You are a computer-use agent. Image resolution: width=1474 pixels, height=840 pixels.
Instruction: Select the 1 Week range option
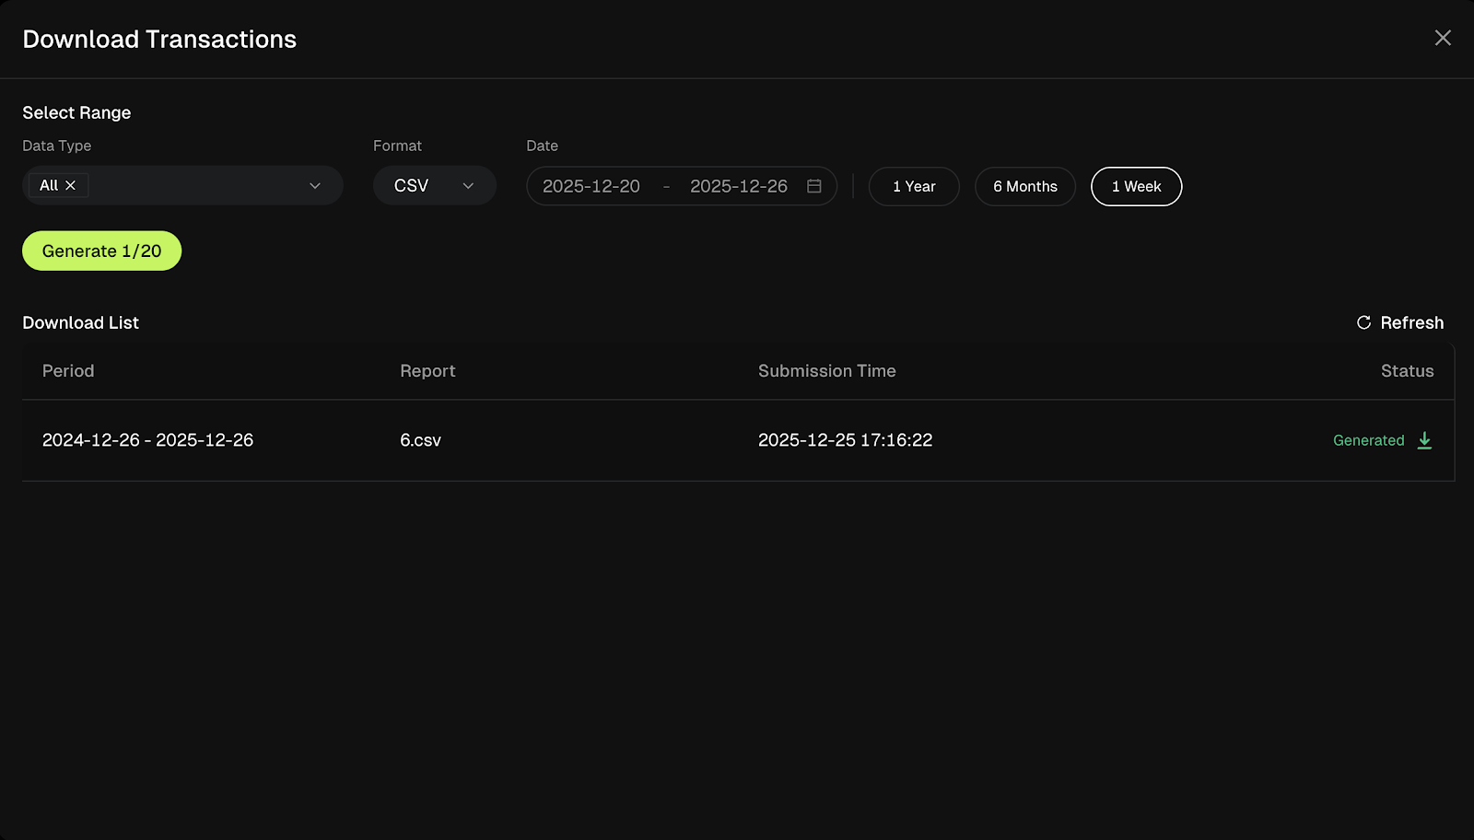pos(1136,186)
